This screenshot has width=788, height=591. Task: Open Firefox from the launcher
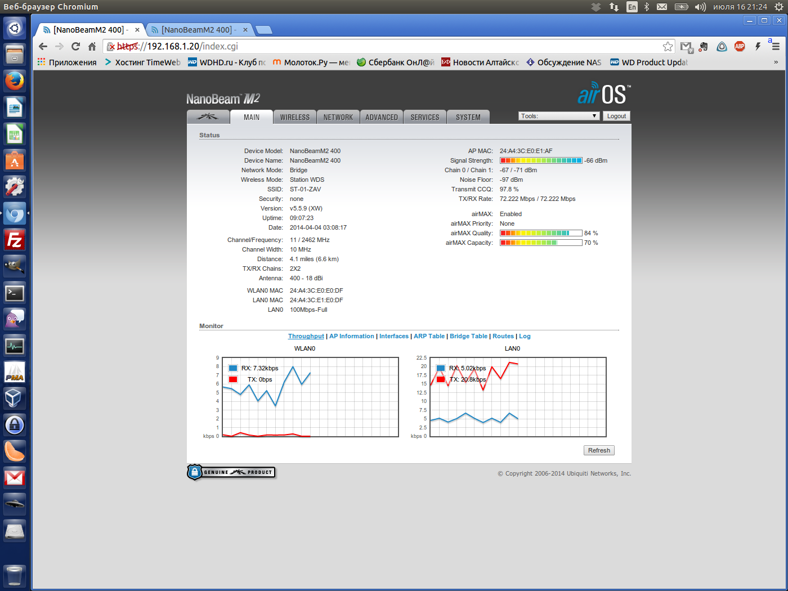tap(15, 81)
